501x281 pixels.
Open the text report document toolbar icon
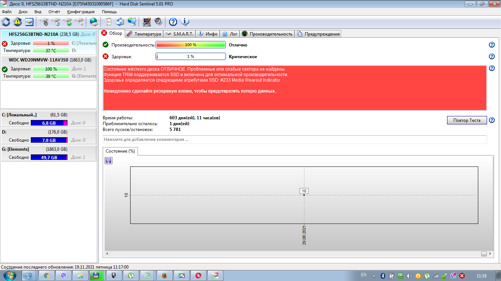pyautogui.click(x=109, y=22)
